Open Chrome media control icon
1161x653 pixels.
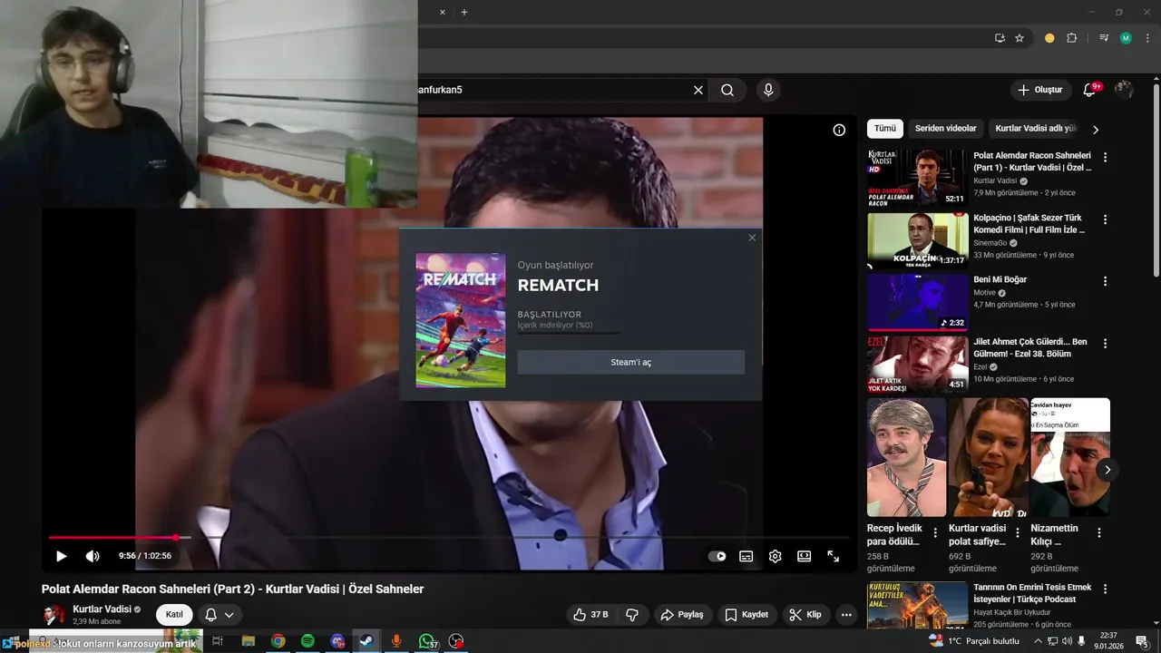click(1103, 38)
